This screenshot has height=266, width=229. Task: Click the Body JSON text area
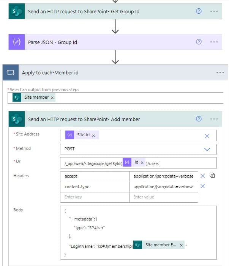[x=138, y=233]
